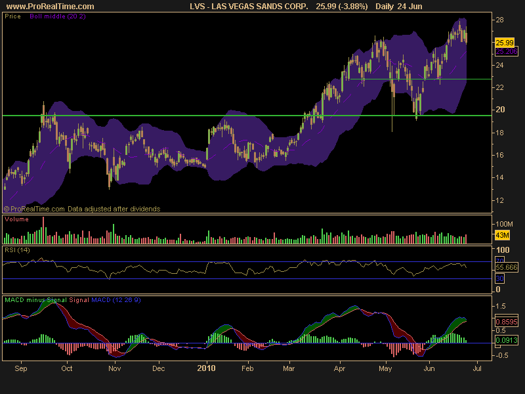Click the Feb label on time axis
Screen dimensions: 525x394
pos(247,368)
